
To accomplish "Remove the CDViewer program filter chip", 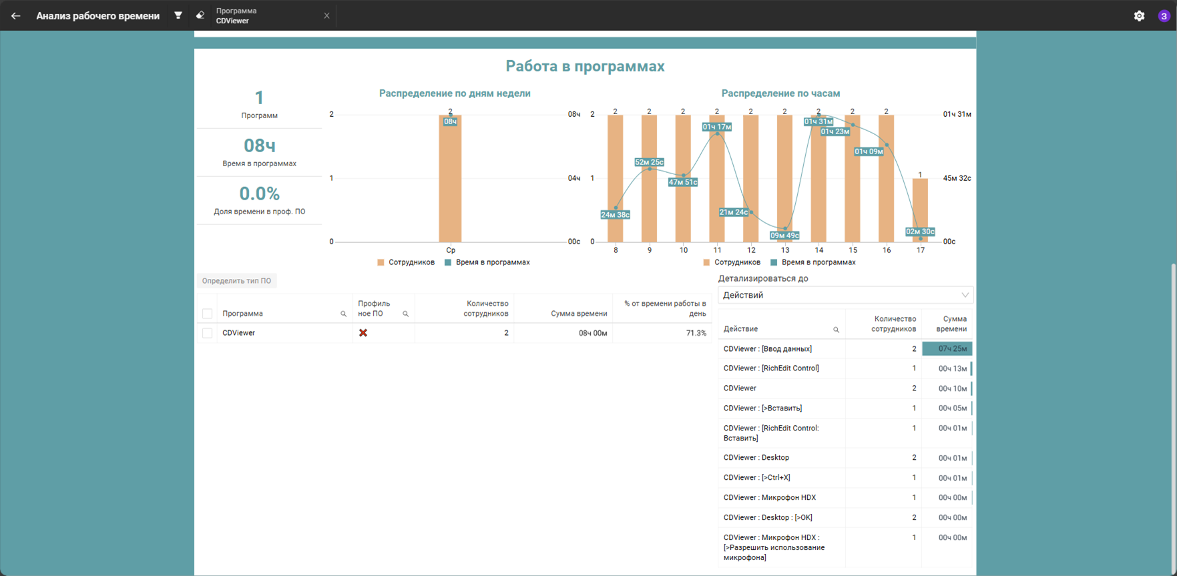I will pos(326,16).
